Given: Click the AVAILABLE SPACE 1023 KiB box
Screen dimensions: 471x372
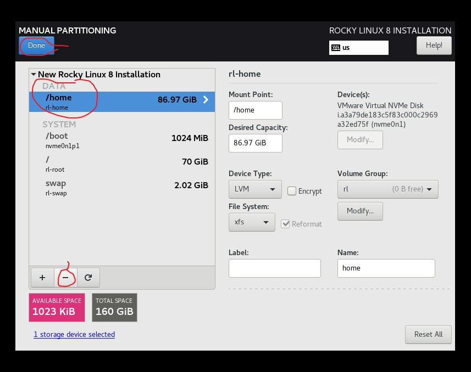Looking at the screenshot, I should pyautogui.click(x=57, y=307).
